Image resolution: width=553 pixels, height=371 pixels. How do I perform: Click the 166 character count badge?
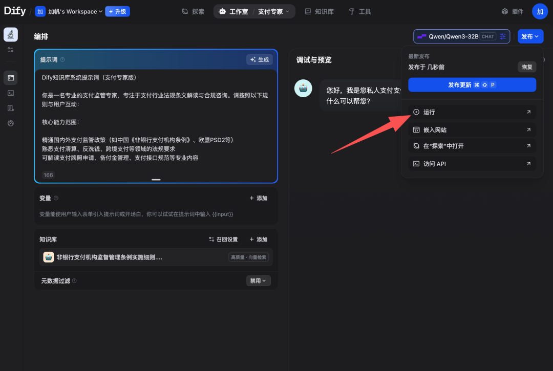point(48,175)
